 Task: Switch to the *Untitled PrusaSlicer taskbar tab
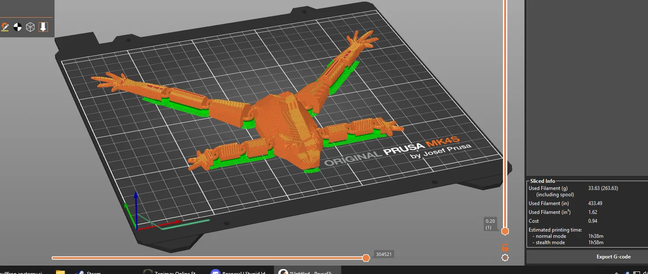coord(307,271)
